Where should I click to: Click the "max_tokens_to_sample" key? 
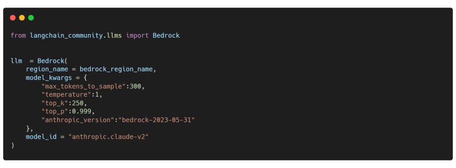[x=83, y=86]
